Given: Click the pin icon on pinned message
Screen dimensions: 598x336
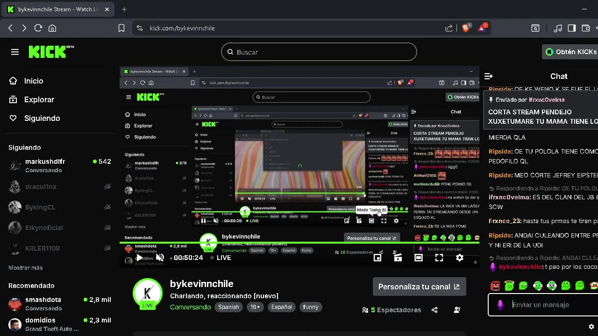Looking at the screenshot, I should pyautogui.click(x=491, y=100).
